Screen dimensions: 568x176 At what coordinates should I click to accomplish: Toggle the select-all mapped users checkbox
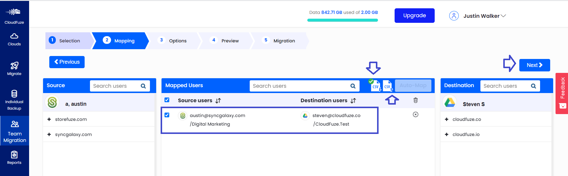167,100
